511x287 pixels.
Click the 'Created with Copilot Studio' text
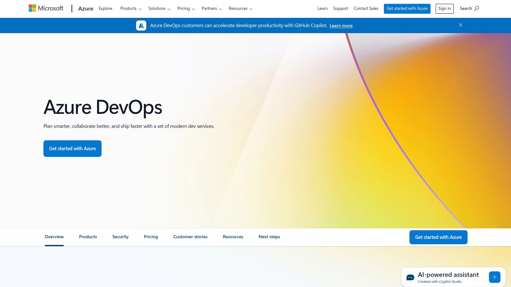[x=440, y=282]
